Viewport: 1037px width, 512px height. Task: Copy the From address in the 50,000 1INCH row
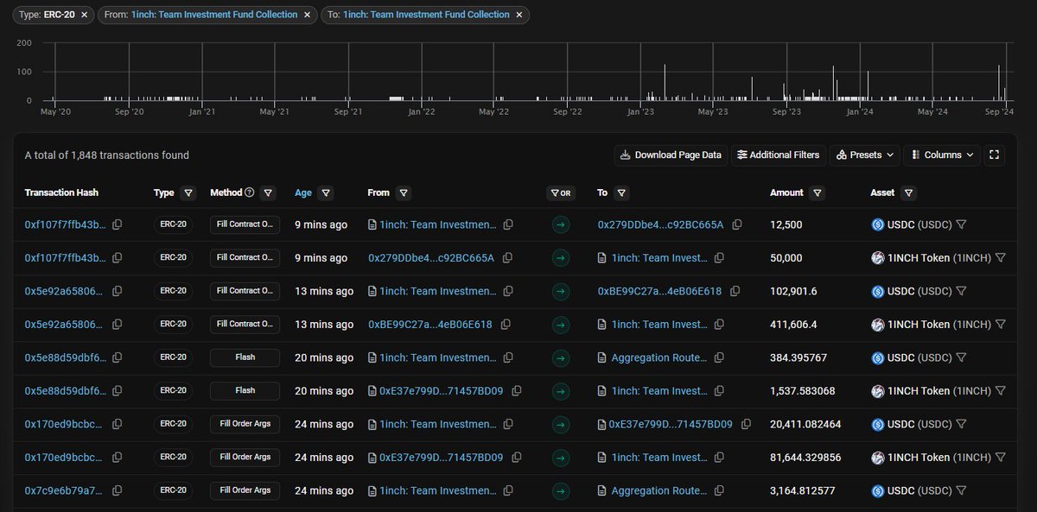click(507, 258)
